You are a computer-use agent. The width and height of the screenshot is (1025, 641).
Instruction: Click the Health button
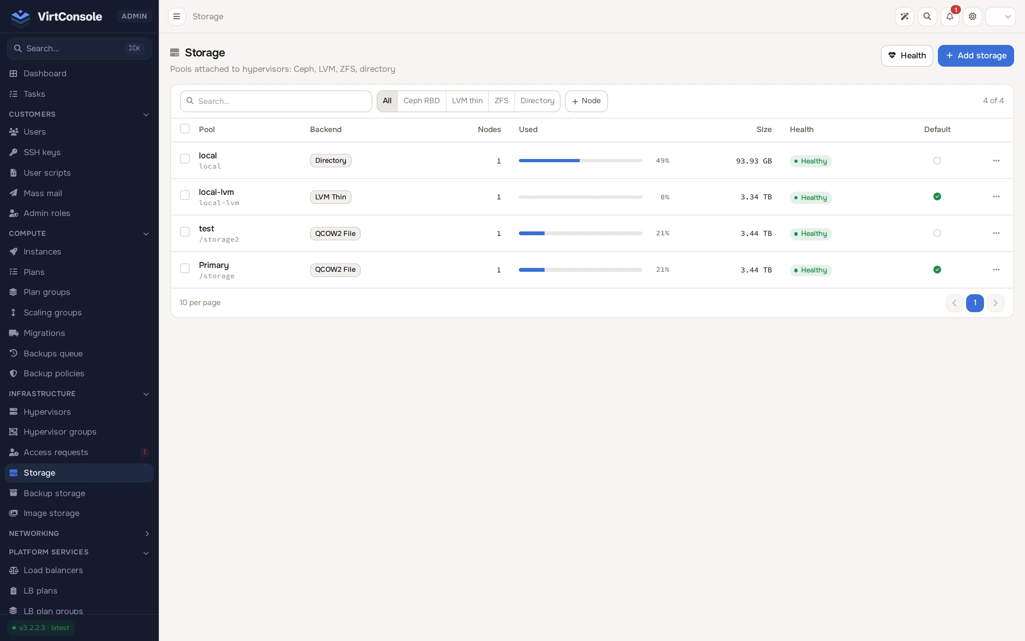907,55
